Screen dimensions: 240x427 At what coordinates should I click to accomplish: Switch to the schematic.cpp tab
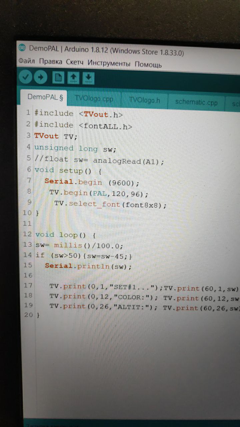pyautogui.click(x=196, y=102)
